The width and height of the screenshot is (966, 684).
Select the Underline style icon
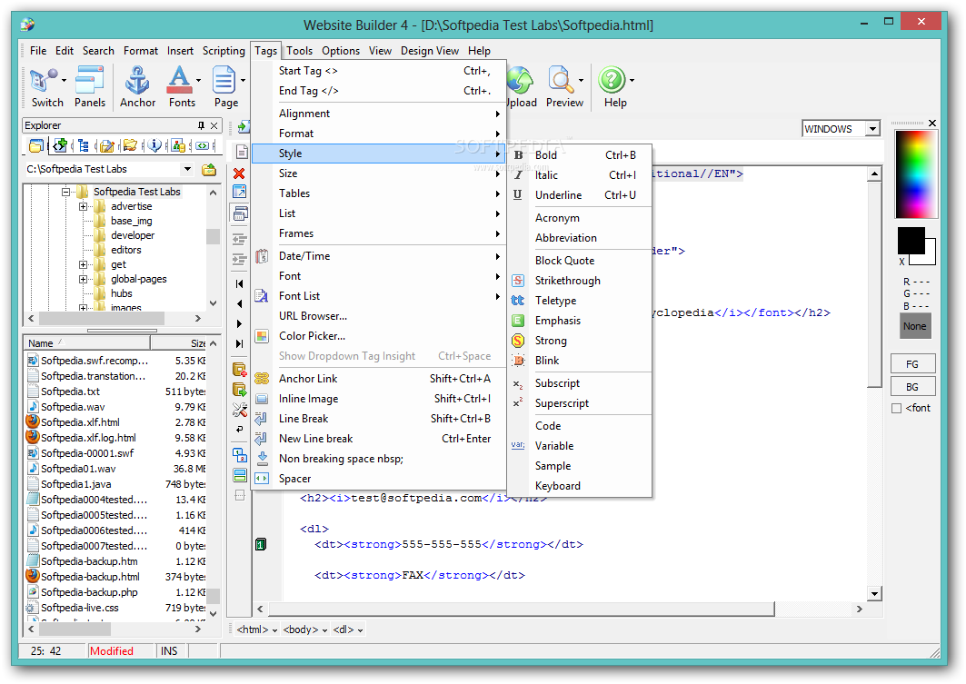tap(518, 194)
